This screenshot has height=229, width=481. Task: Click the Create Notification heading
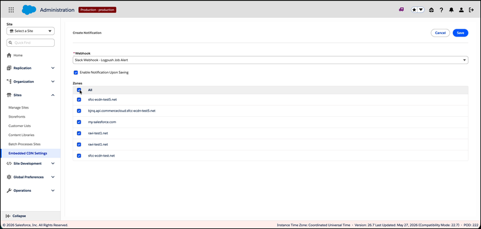(x=87, y=33)
